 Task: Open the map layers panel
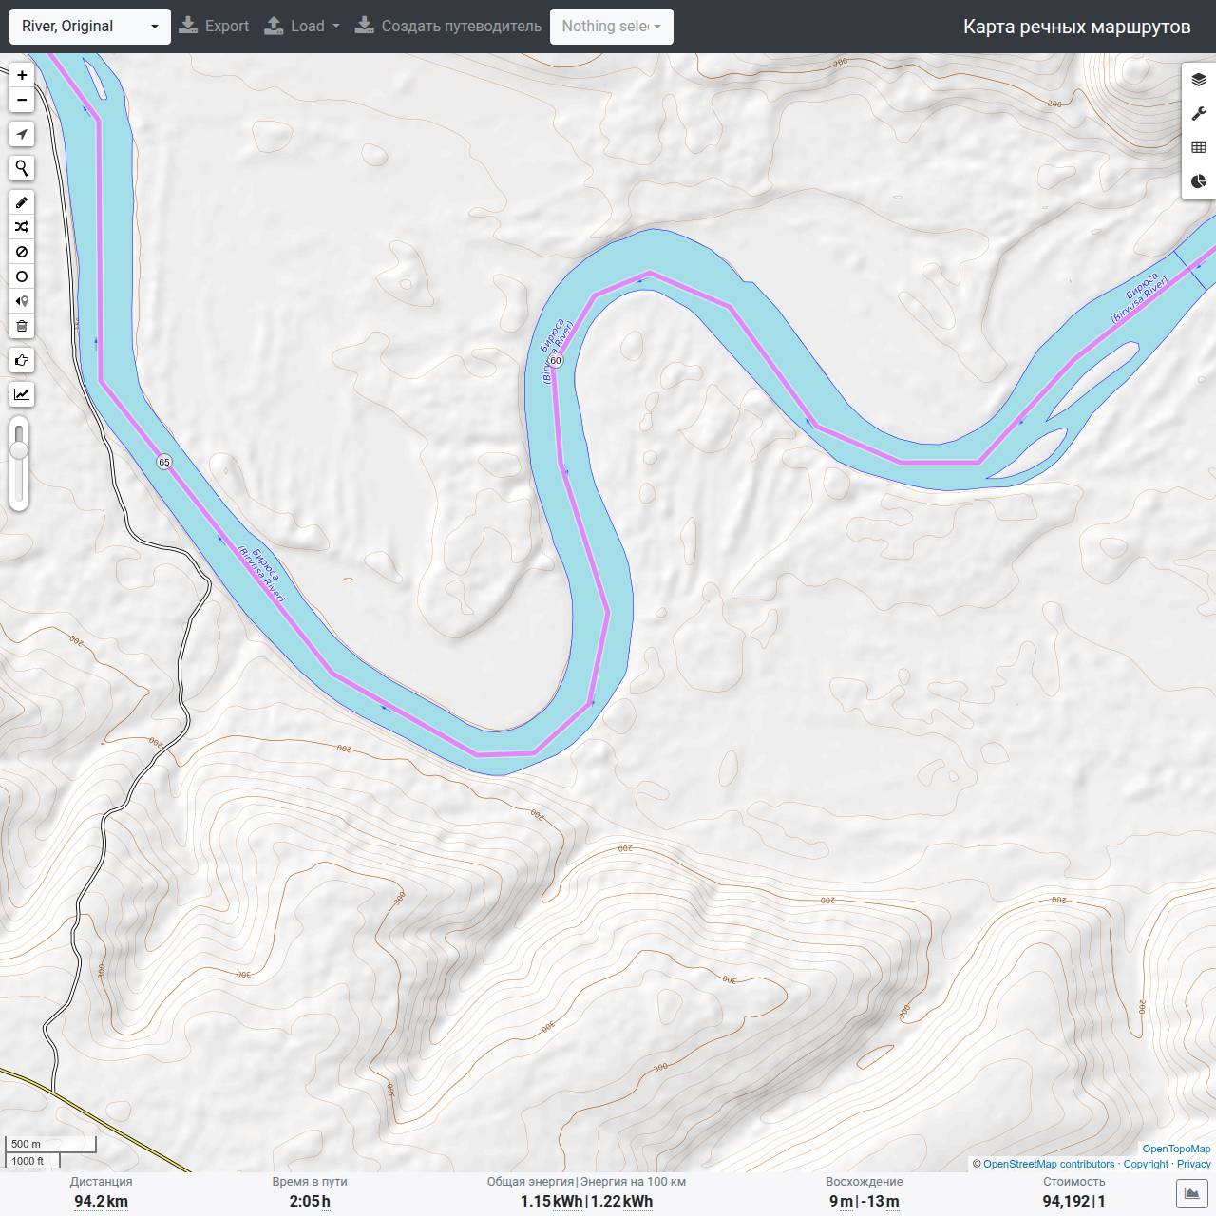pos(1199,80)
